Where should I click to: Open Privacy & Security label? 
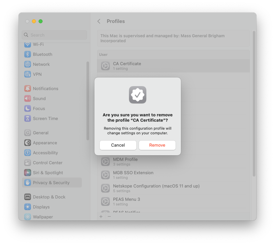(51, 183)
